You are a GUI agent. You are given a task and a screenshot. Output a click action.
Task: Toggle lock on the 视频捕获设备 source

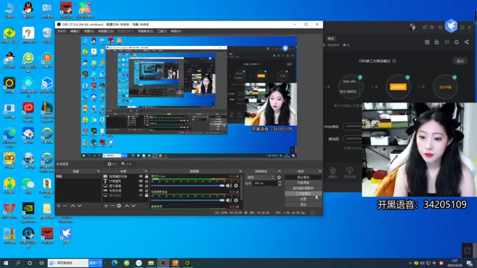(x=147, y=176)
